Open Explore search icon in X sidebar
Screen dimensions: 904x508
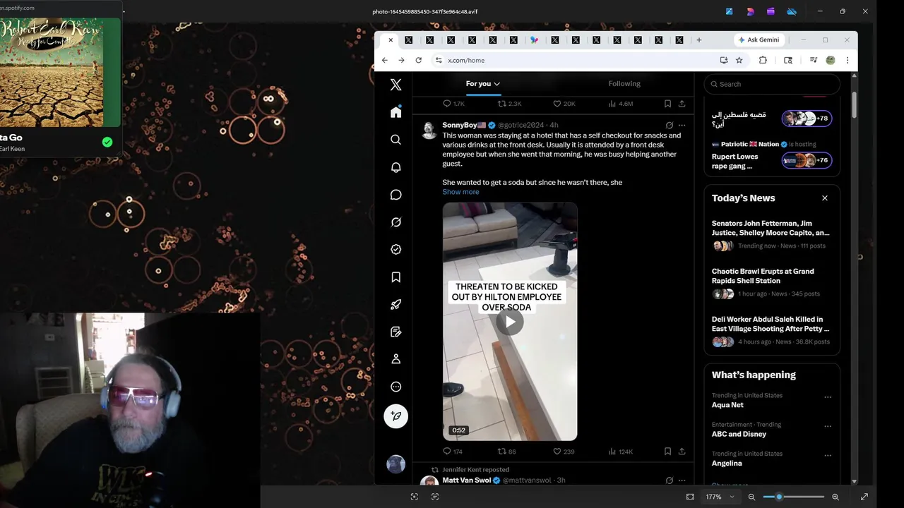pyautogui.click(x=395, y=140)
